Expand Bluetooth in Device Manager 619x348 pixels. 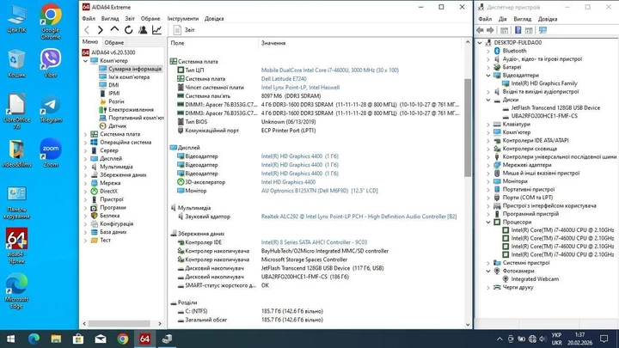488,51
